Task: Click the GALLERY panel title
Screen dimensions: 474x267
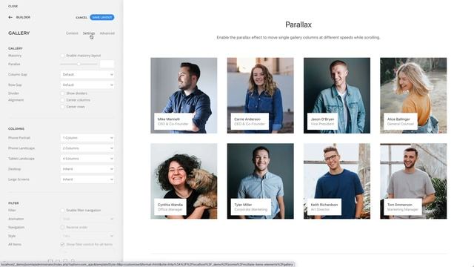Action: coord(19,33)
